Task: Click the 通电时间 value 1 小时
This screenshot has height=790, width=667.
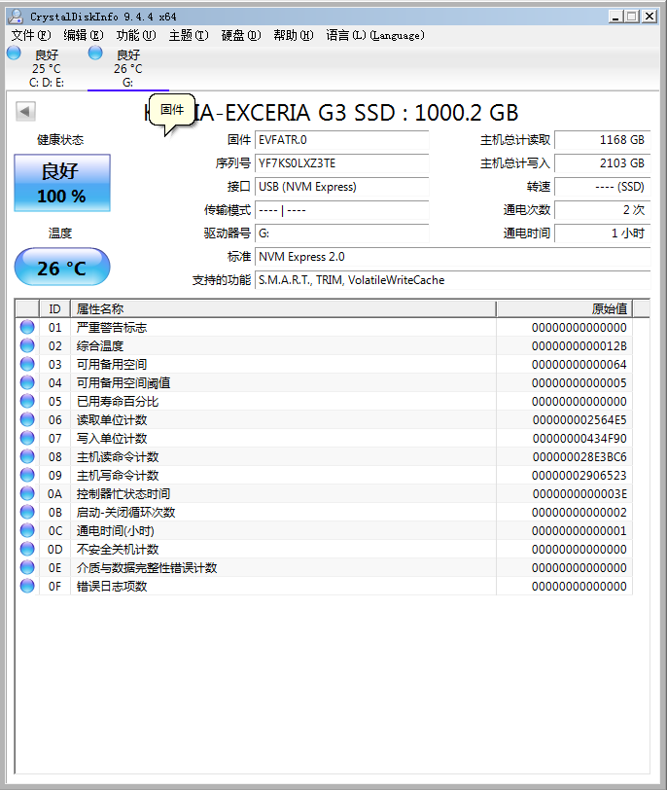Action: coord(602,233)
